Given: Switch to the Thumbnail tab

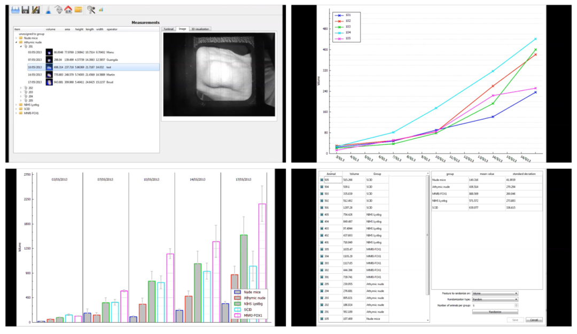Looking at the screenshot, I should (169, 29).
